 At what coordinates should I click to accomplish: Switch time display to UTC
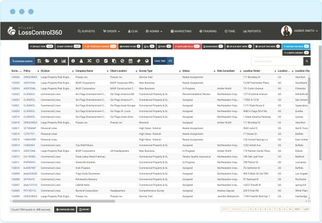(170, 61)
